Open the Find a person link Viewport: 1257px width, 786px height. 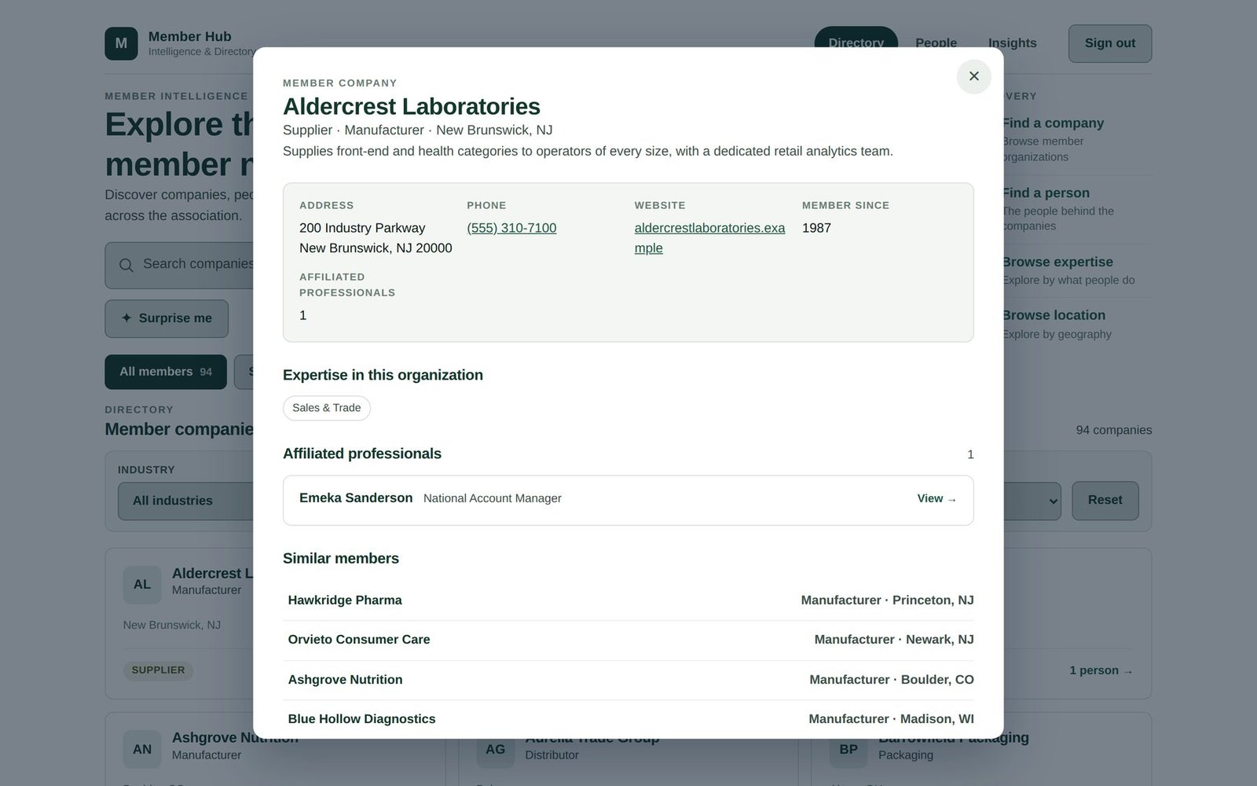tap(1046, 193)
